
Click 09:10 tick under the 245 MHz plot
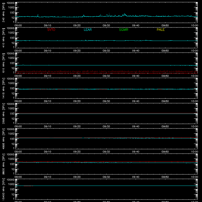click(x=47, y=26)
